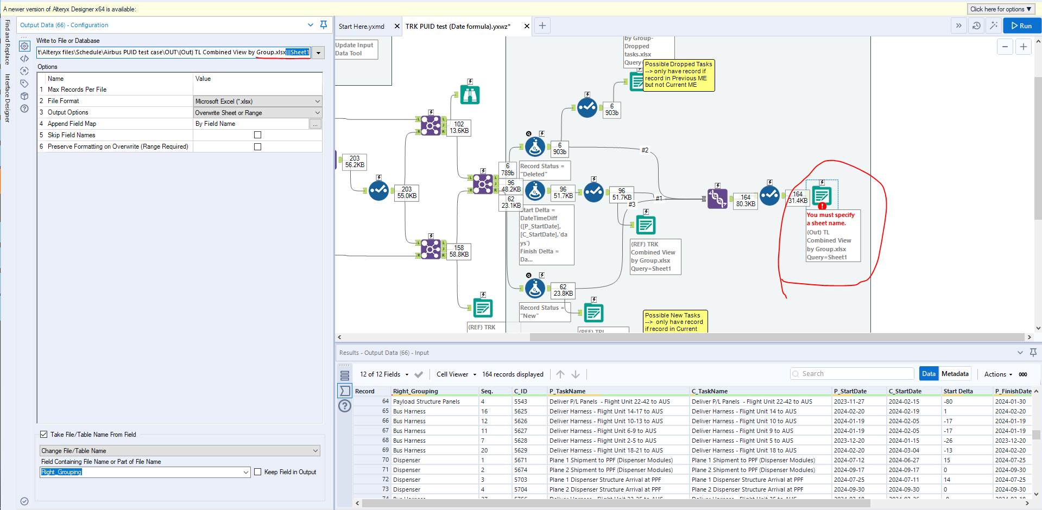Enable Preserve Formatting on Overwrite checkbox

coord(257,146)
